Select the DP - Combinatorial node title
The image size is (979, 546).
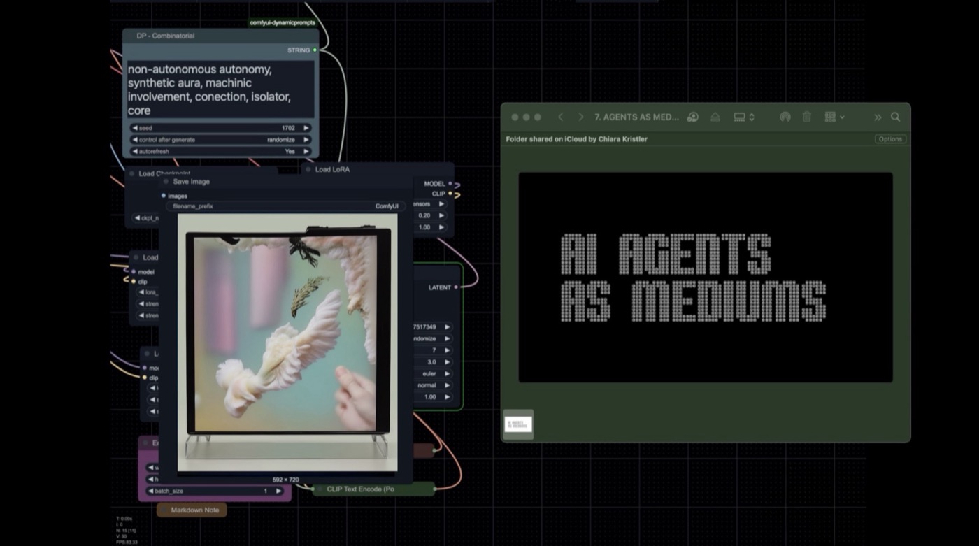(x=166, y=36)
